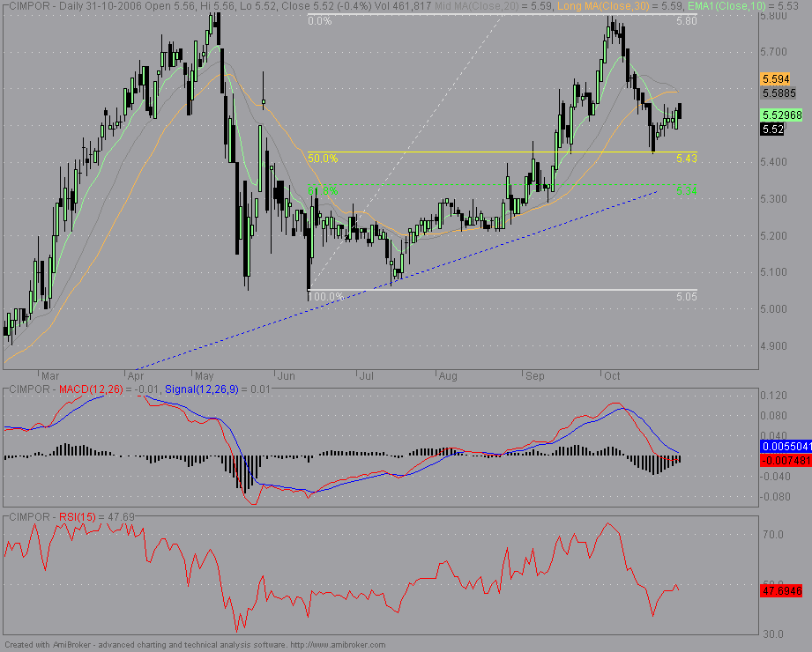Click the green 5.52968 price tag
The width and height of the screenshot is (812, 652).
point(781,115)
